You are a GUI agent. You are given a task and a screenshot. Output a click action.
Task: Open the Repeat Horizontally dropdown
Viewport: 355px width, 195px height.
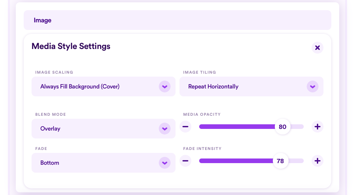click(x=251, y=86)
